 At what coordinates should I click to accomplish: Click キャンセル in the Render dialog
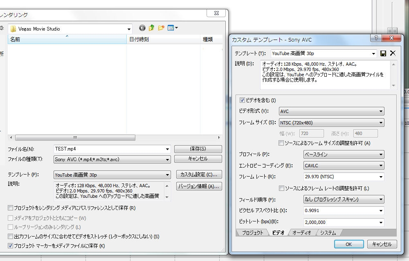(198, 159)
